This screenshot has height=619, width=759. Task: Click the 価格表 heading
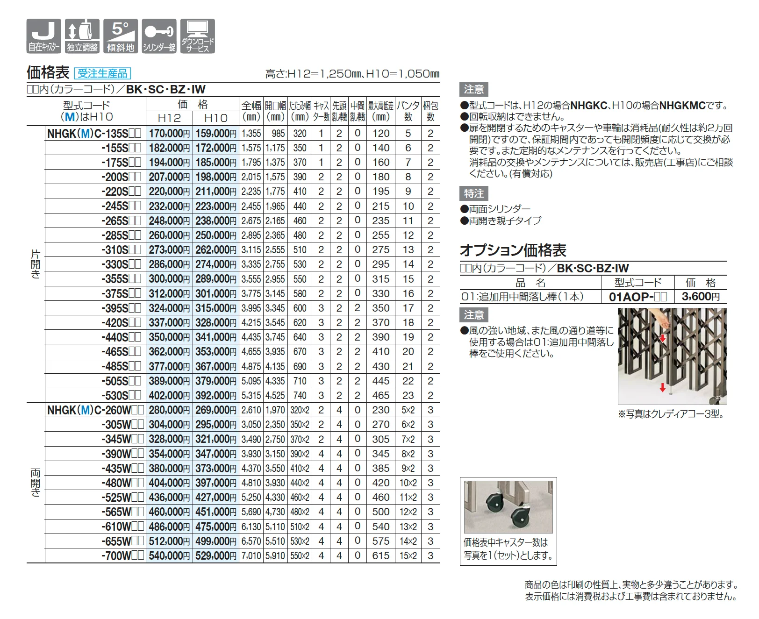tap(48, 72)
